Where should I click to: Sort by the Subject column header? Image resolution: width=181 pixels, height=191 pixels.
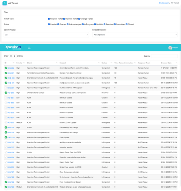63,63
